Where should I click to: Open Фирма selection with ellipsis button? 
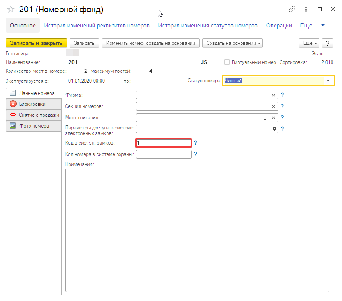(x=265, y=95)
